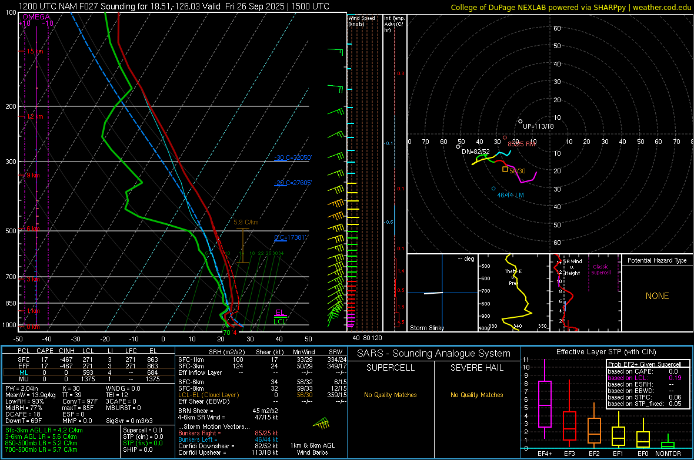Click the PW = 2.04in value

tap(21, 388)
